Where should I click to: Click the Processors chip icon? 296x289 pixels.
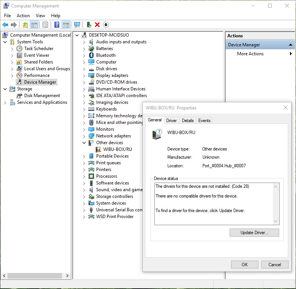tap(91, 176)
